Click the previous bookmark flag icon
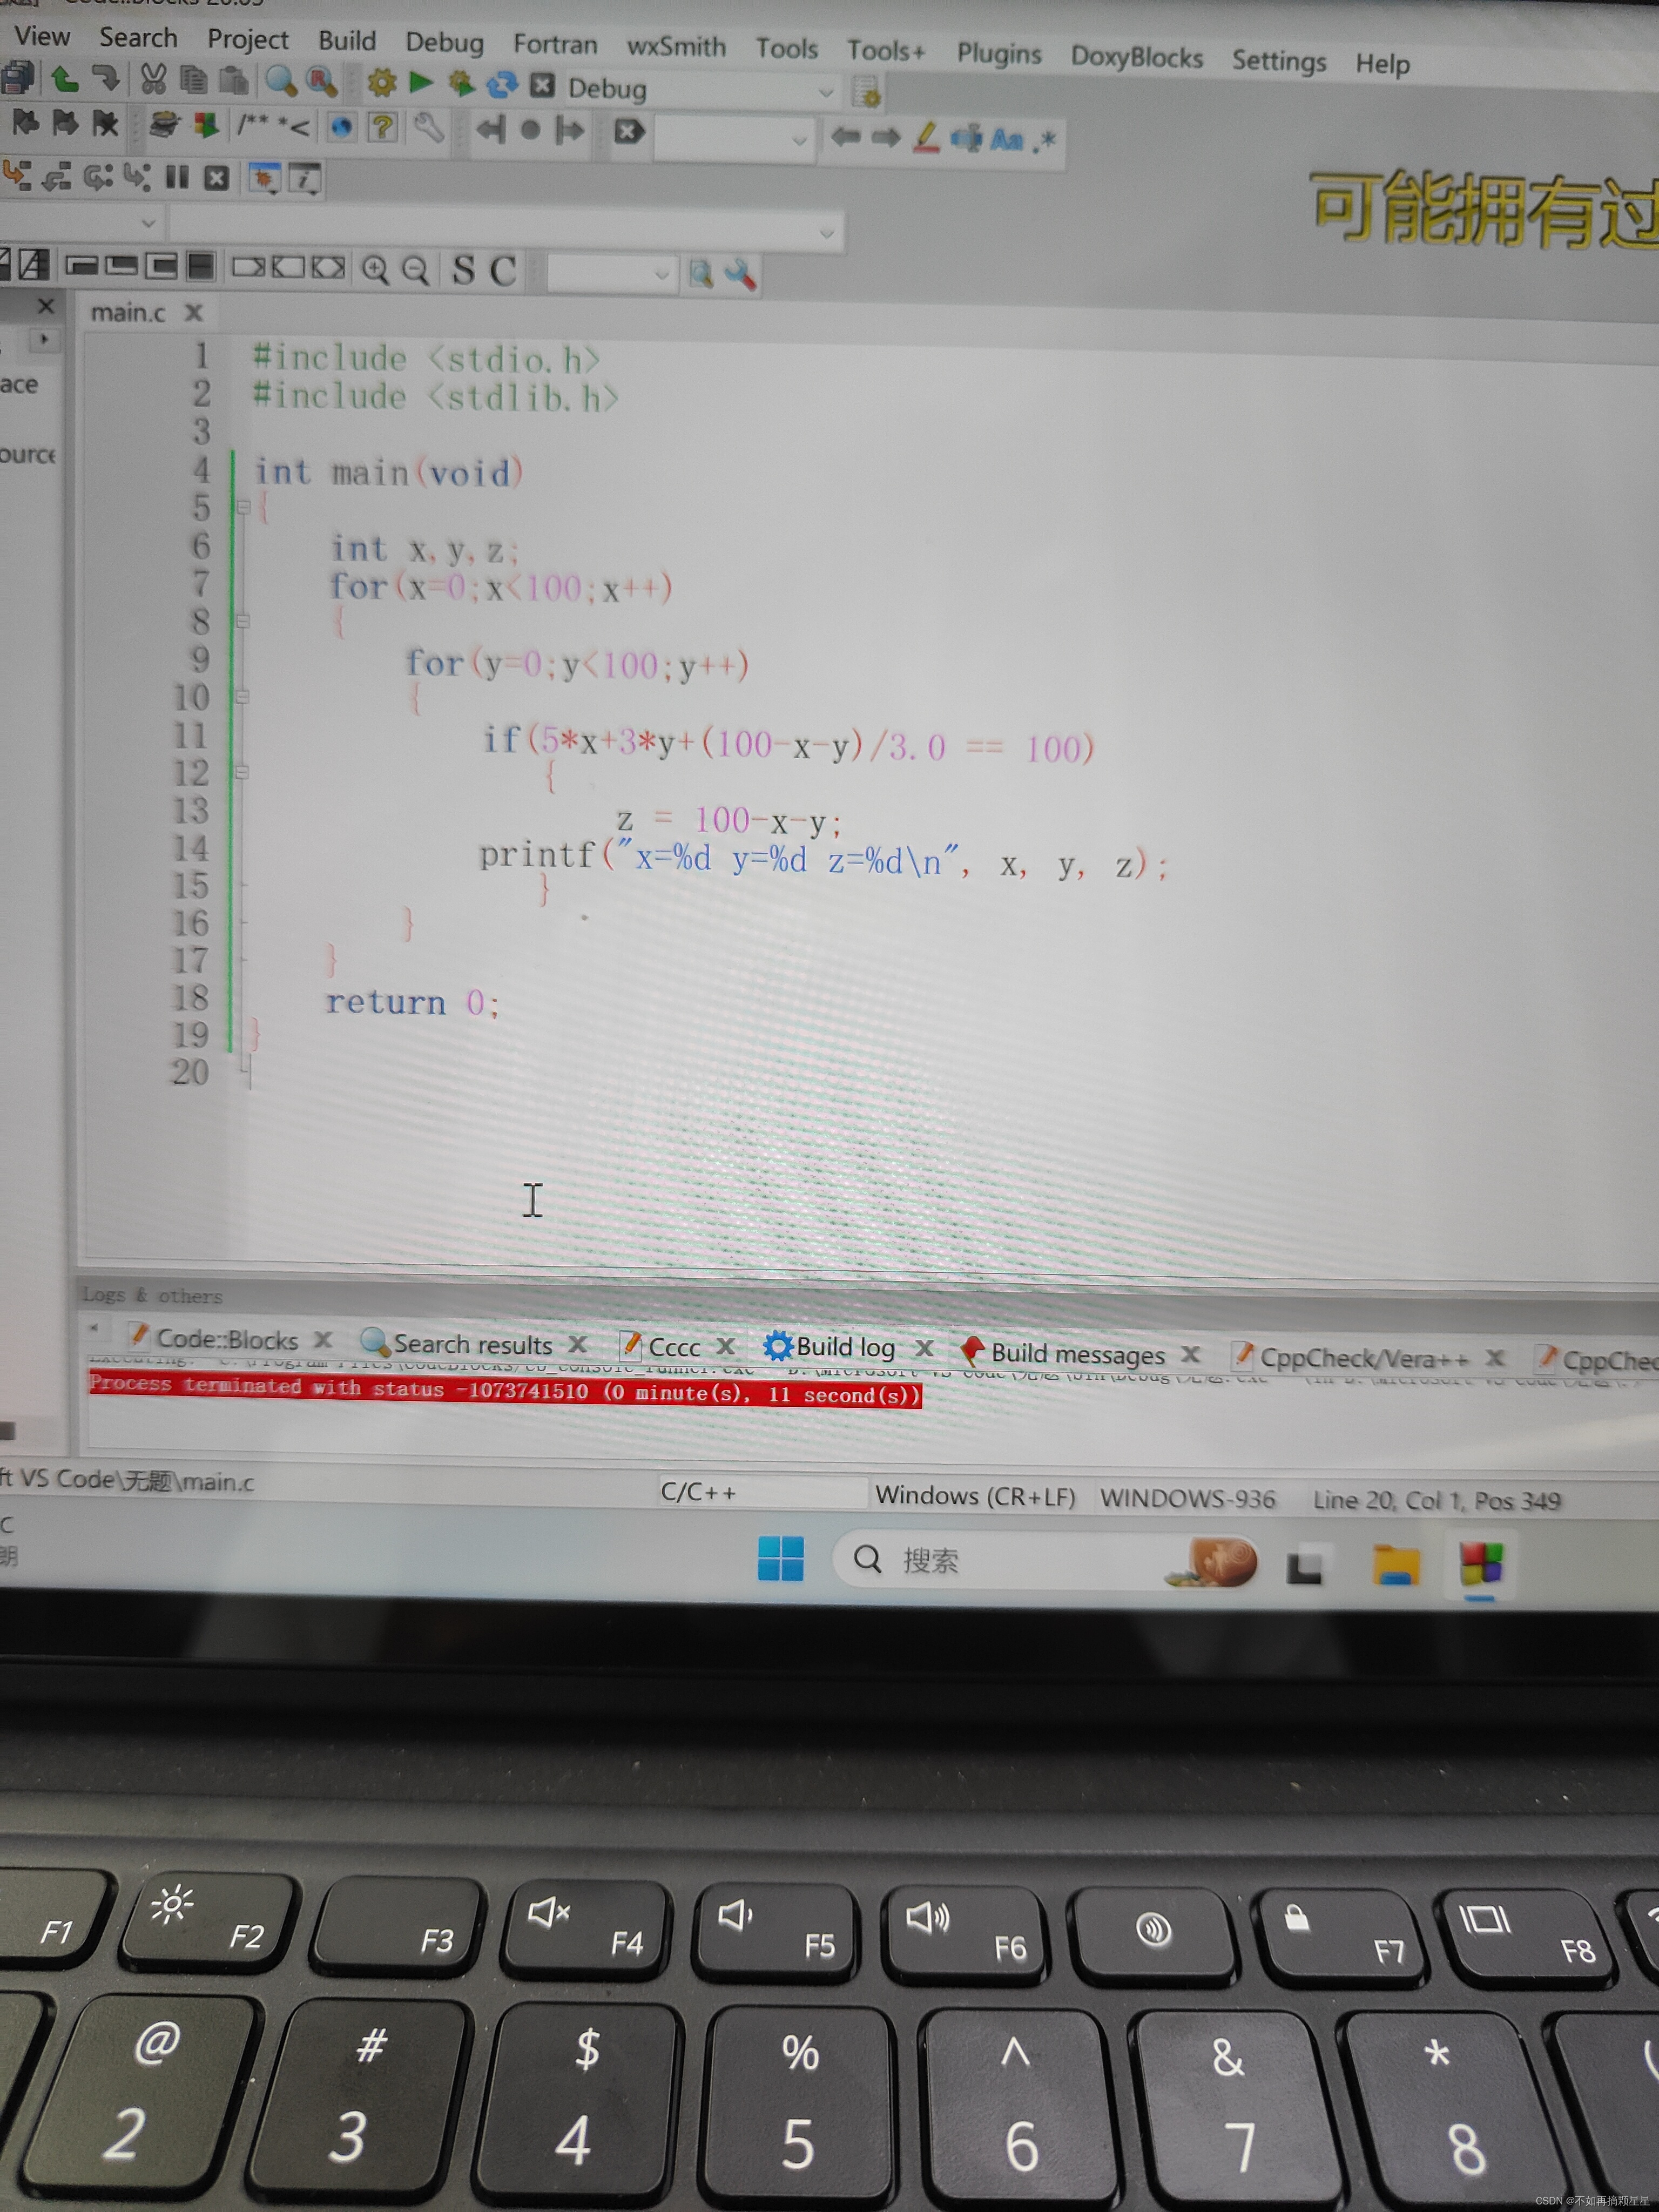Viewport: 1659px width, 2212px height. coord(25,122)
